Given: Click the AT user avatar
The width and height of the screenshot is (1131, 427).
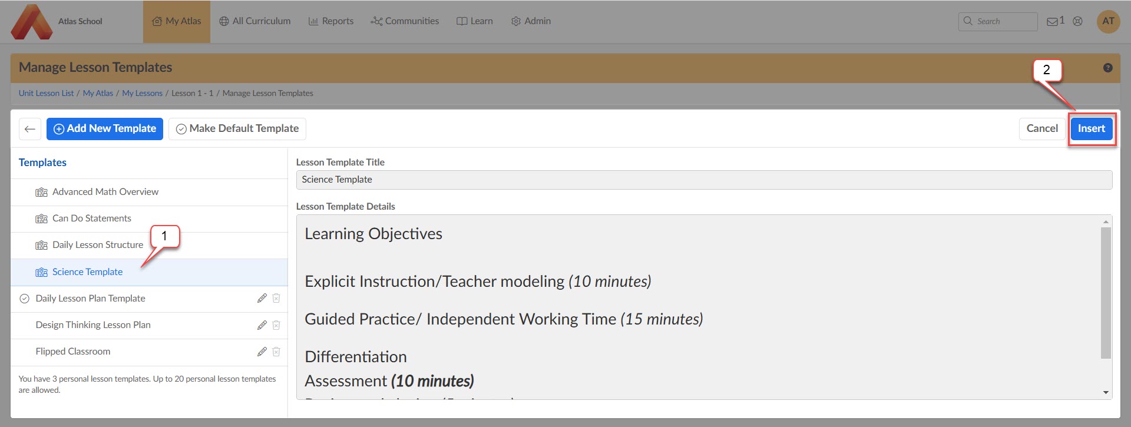Looking at the screenshot, I should tap(1108, 21).
